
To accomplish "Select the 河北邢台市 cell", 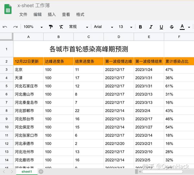I will point(28,119).
